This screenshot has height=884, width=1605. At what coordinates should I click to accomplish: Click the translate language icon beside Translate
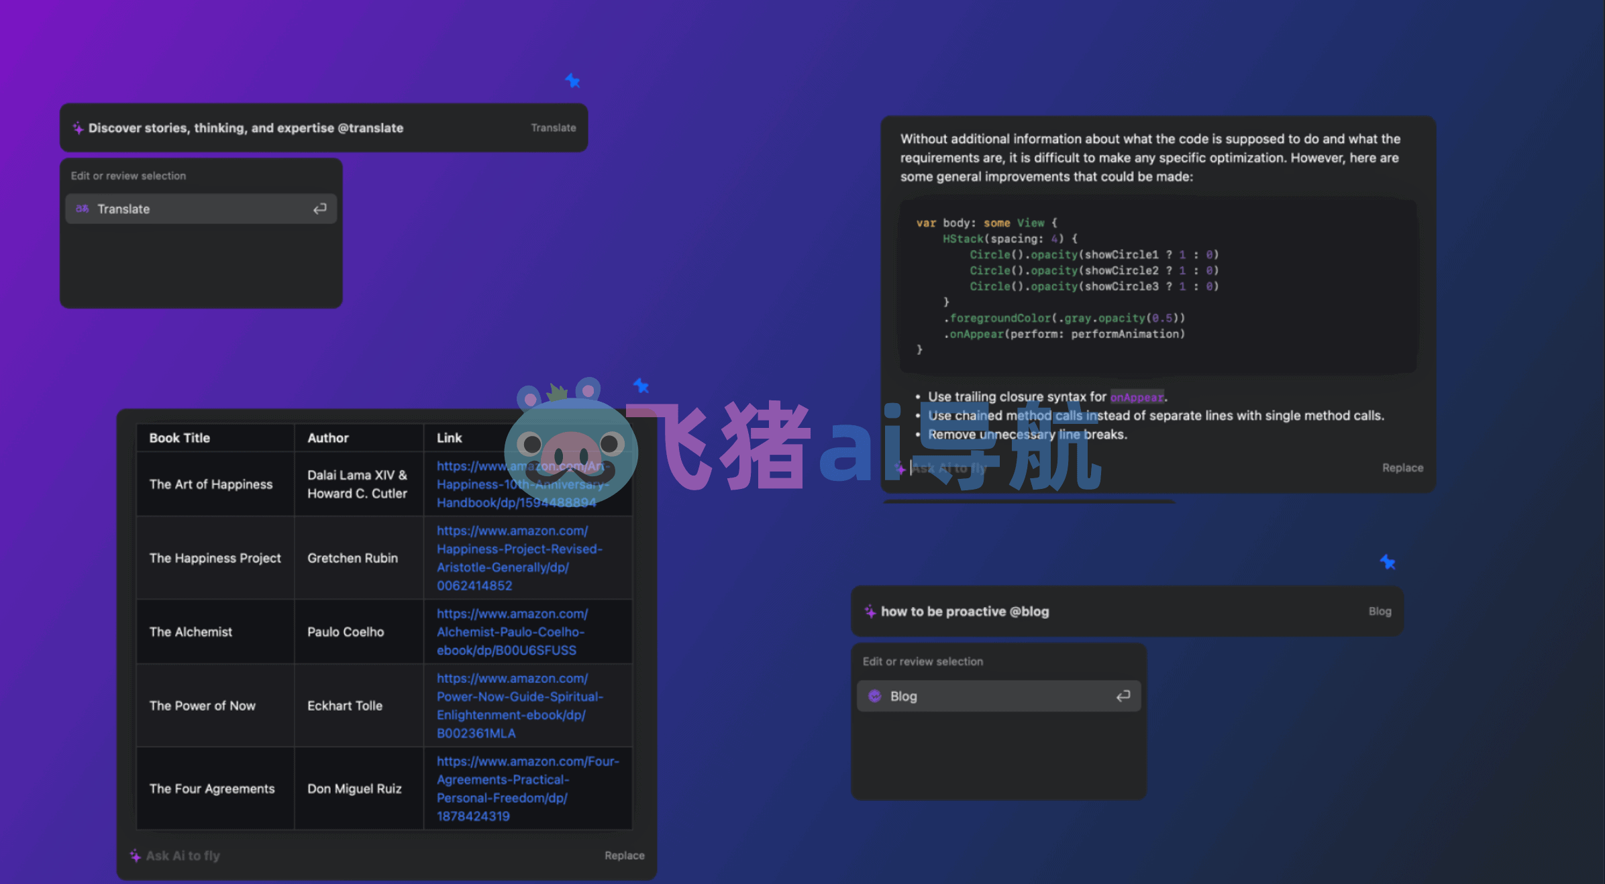[83, 209]
